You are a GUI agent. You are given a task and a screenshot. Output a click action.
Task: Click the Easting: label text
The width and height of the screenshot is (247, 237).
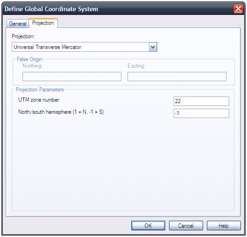136,66
